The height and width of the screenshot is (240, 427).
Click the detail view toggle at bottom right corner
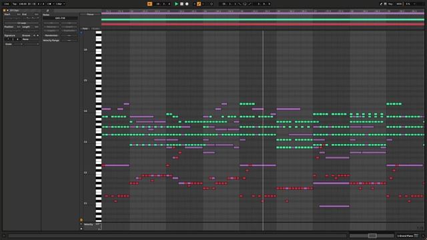pyautogui.click(x=422, y=235)
